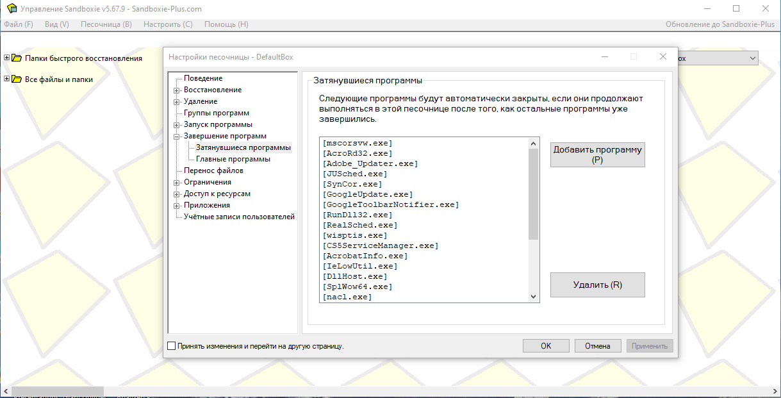Open the Файл (F) menu
Screen dimensions: 781x398
(x=19, y=24)
